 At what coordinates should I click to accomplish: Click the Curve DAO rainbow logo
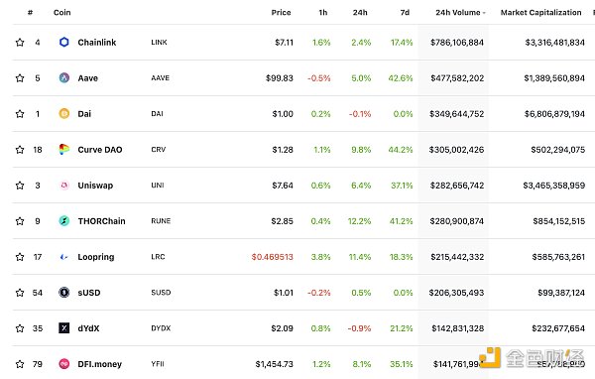tap(64, 149)
